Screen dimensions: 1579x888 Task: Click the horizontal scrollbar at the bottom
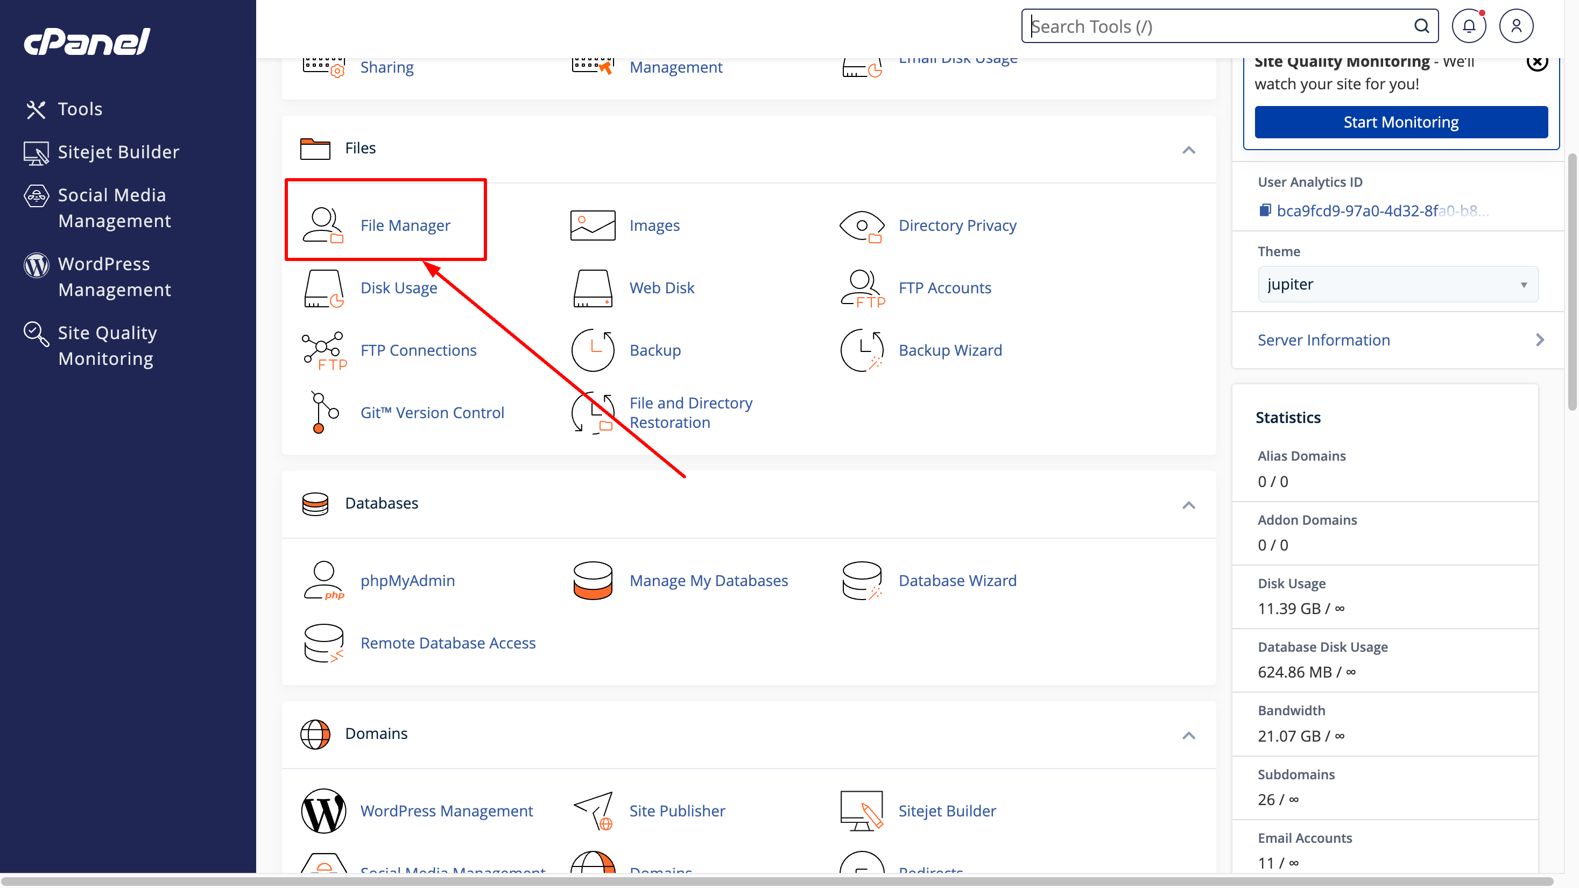pyautogui.click(x=778, y=881)
